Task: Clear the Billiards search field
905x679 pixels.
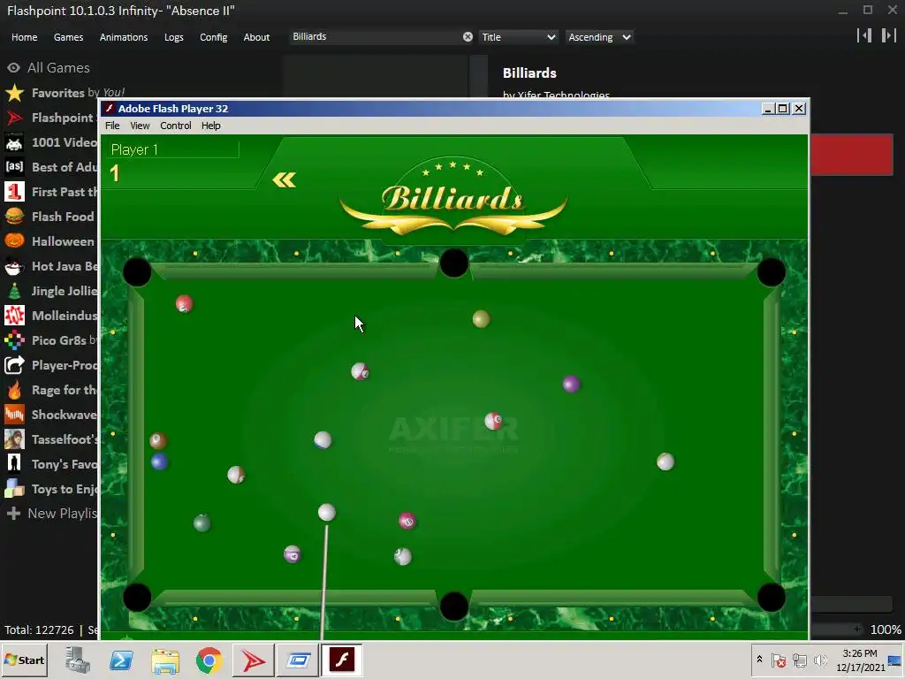Action: tap(468, 37)
